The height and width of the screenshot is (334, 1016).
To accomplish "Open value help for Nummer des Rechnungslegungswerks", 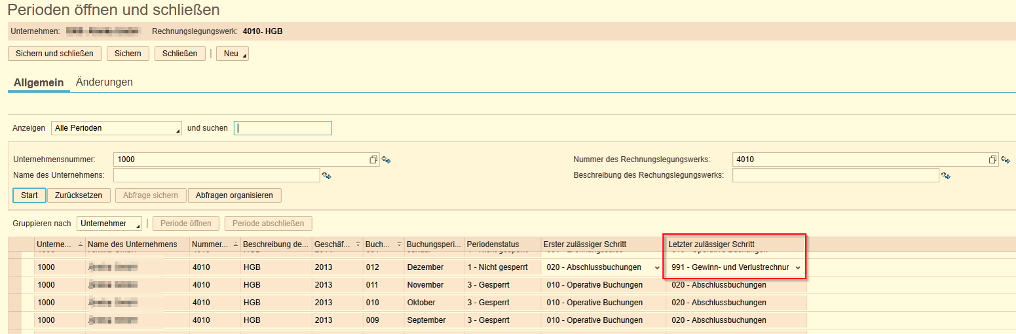I will click(993, 159).
